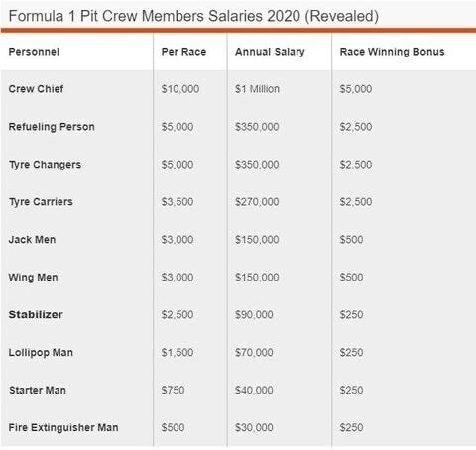
Task: Click the $750 Starter Man per race cell
Action: (173, 390)
